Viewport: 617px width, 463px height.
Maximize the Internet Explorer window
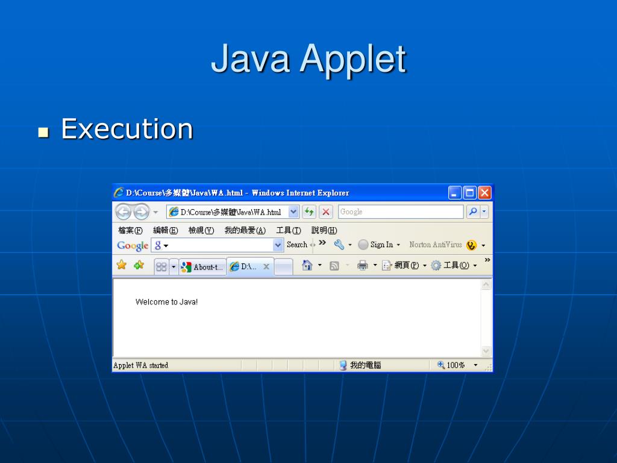470,193
